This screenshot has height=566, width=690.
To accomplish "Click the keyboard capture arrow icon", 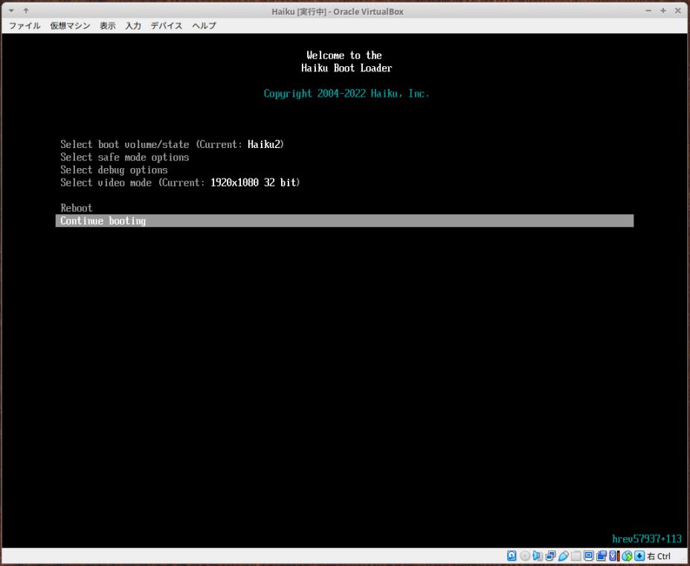I will pos(639,556).
